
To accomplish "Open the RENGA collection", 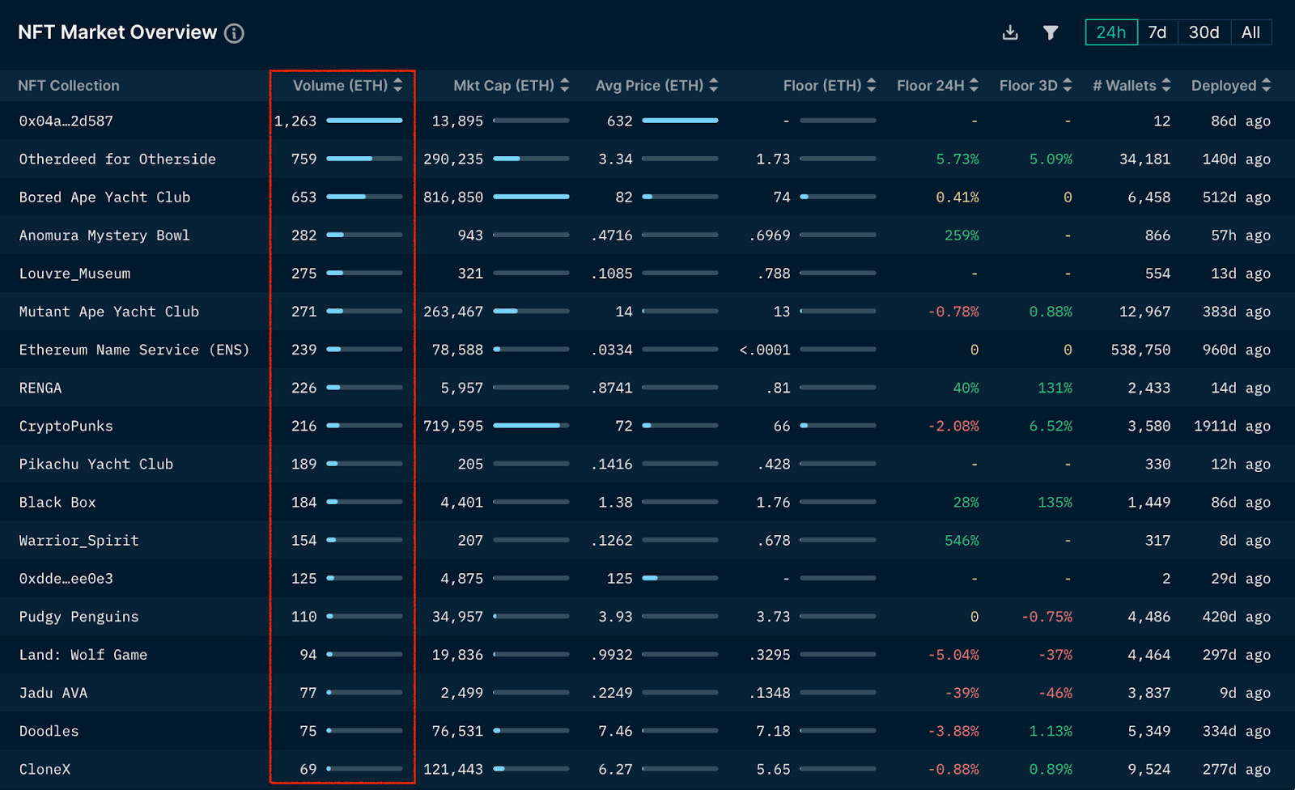I will coord(40,388).
